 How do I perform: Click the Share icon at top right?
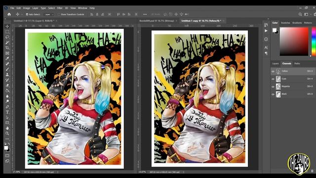tap(315, 14)
